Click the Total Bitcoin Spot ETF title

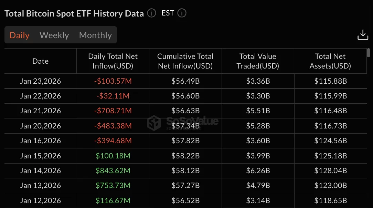[74, 13]
